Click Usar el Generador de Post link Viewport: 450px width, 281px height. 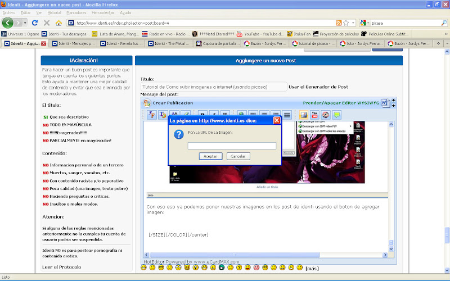tap(318, 87)
